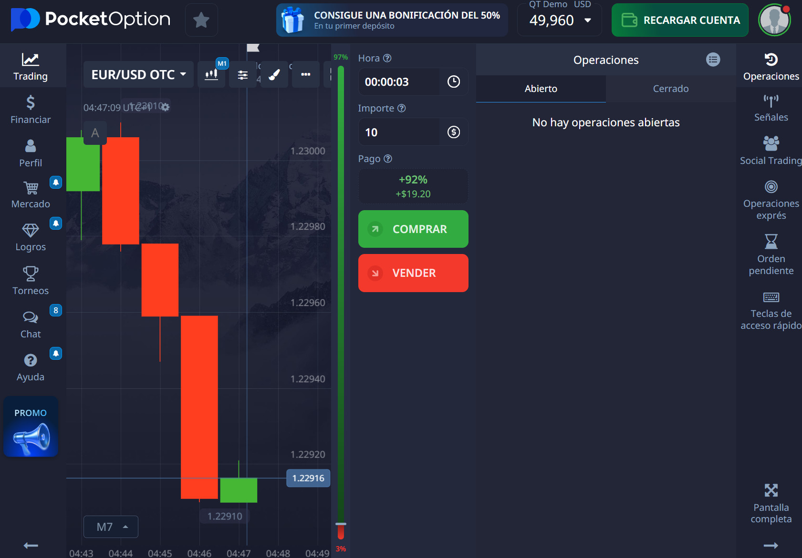Open the Chat panel
Screen dimensions: 802x558
(31, 325)
